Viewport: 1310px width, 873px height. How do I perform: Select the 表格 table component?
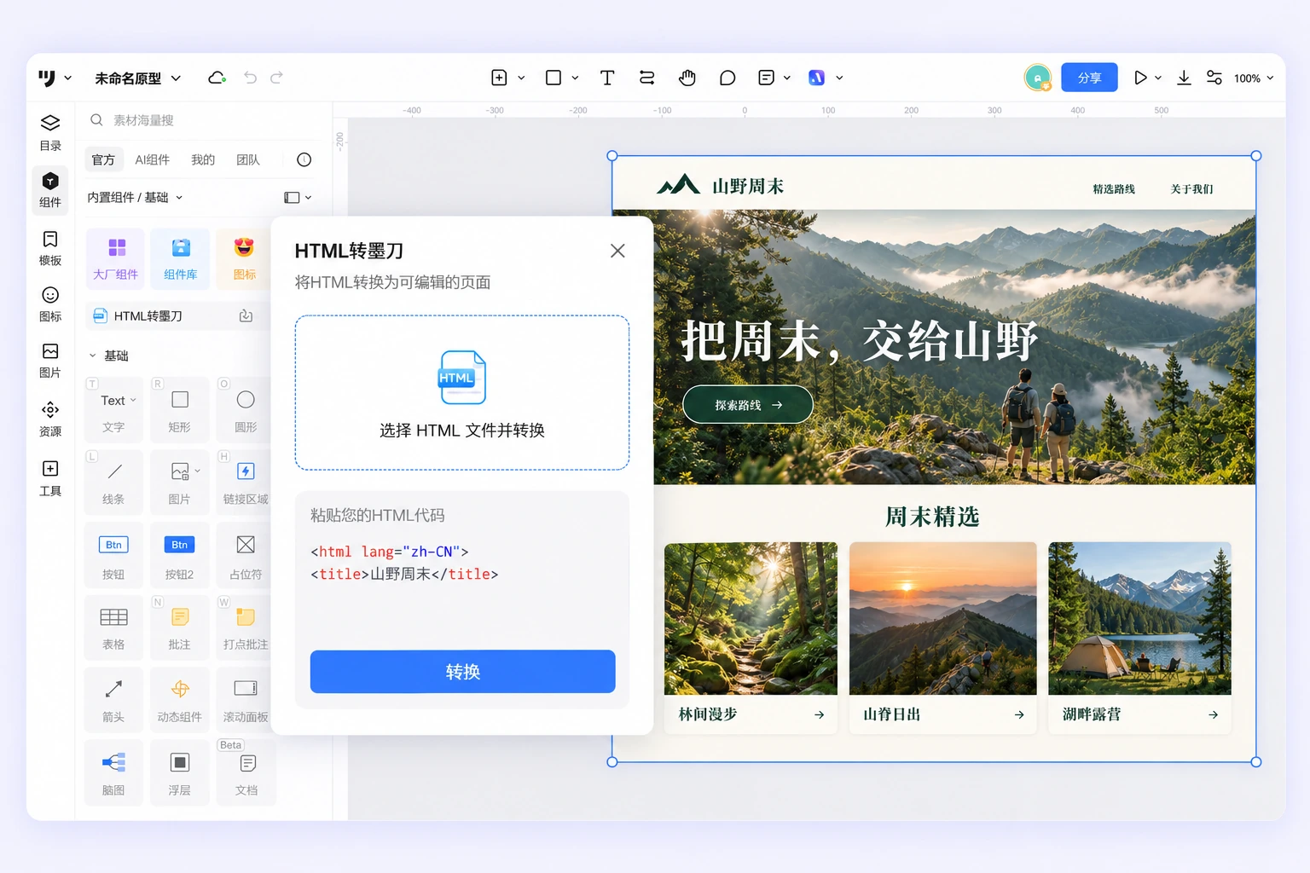pos(113,628)
